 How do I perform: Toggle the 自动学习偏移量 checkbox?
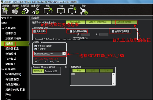[x=113, y=32]
